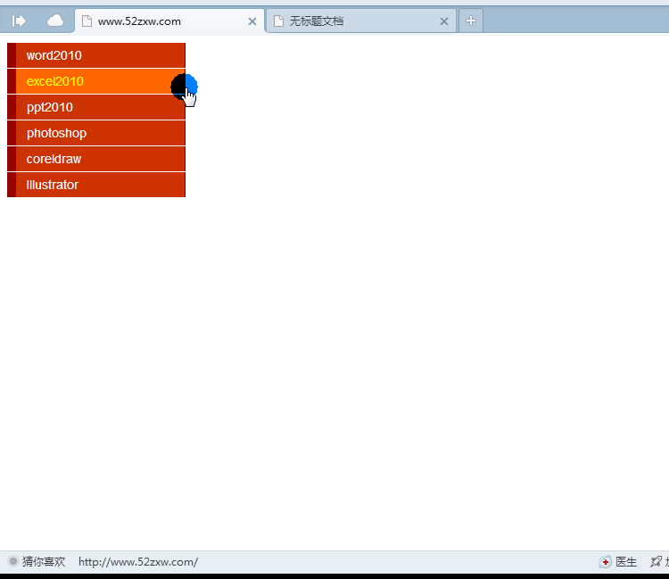Click 猜你喜欢 in the status bar
This screenshot has height=579, width=669.
(x=37, y=561)
